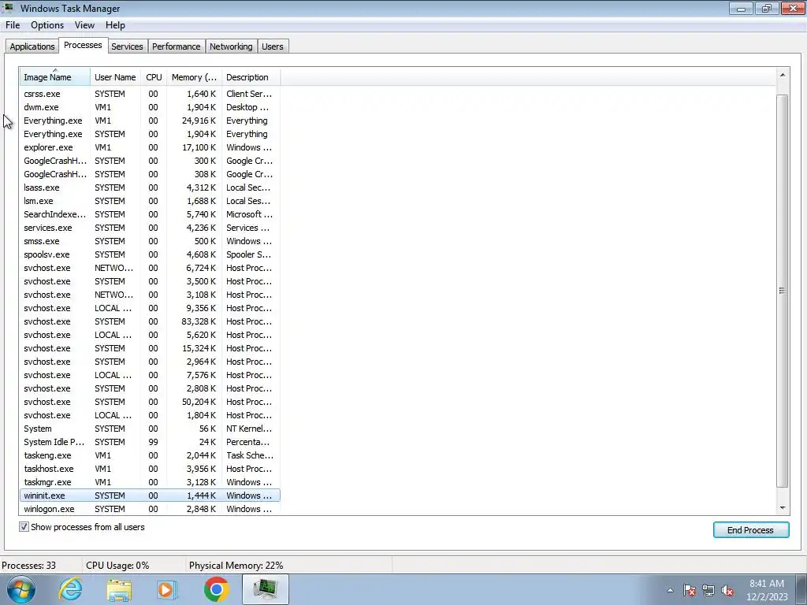Select the winlogon.exe process

click(x=150, y=509)
